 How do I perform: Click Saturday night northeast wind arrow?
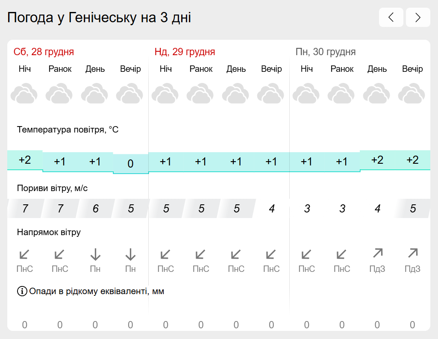(x=24, y=254)
